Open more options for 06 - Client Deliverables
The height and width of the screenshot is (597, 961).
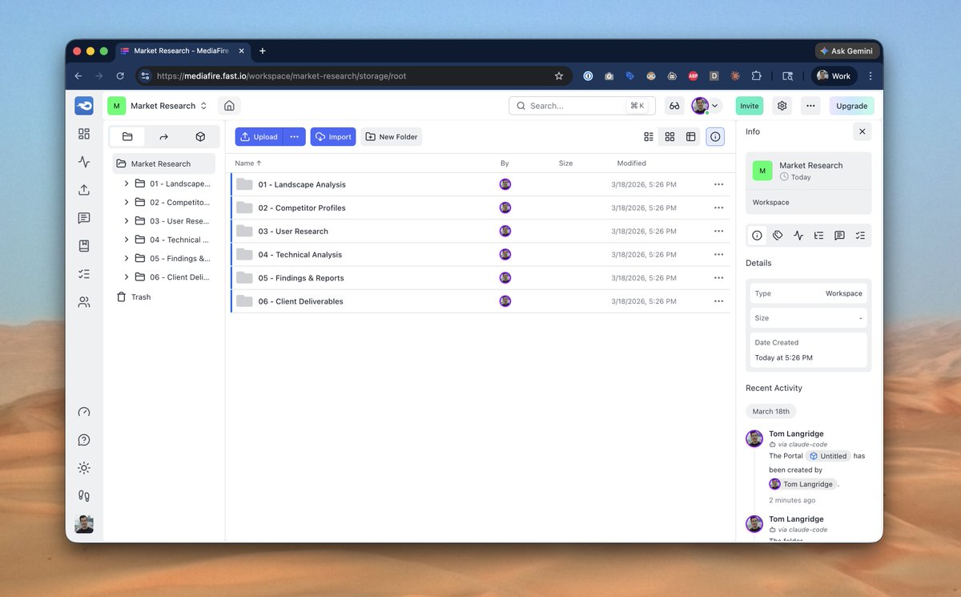point(718,301)
